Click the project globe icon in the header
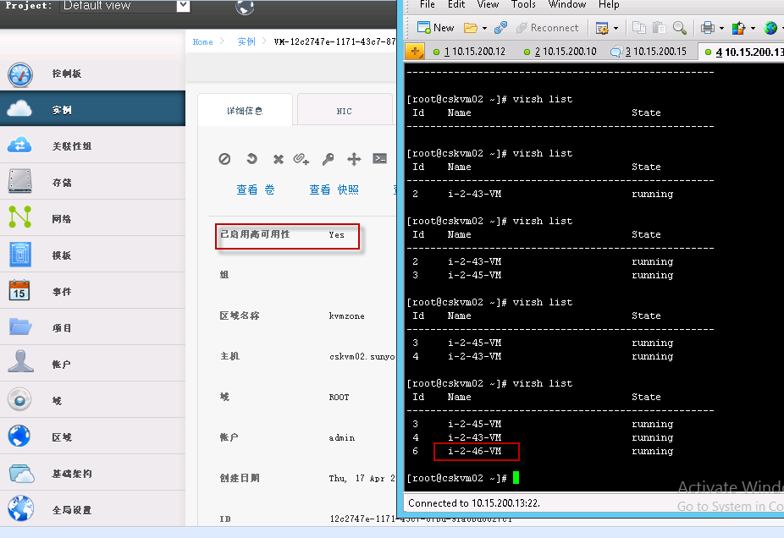Screen dimensions: 784x538 pos(245,7)
